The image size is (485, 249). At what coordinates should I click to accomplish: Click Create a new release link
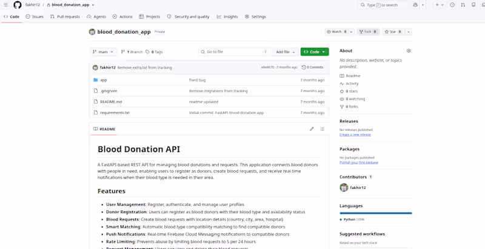[x=355, y=134]
